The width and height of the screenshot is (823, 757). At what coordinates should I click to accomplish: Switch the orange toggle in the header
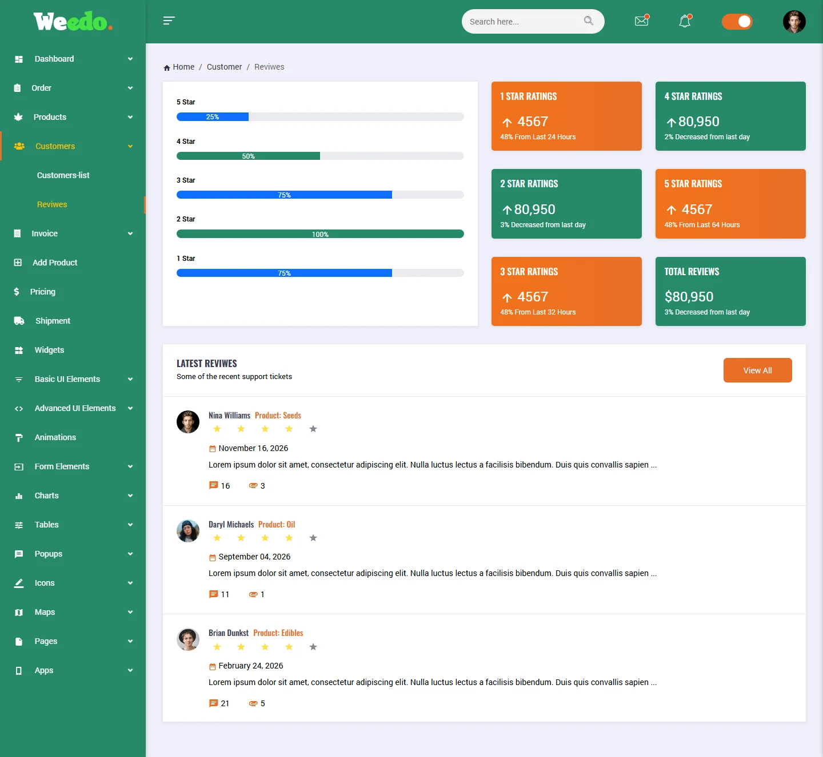(737, 21)
